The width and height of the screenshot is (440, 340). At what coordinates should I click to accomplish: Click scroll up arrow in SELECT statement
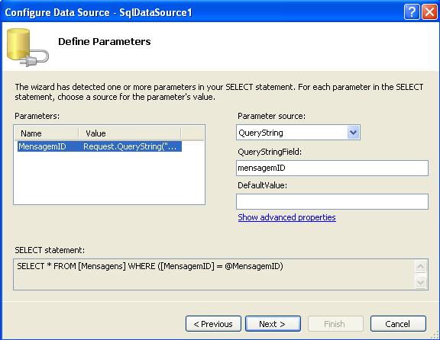click(x=420, y=266)
